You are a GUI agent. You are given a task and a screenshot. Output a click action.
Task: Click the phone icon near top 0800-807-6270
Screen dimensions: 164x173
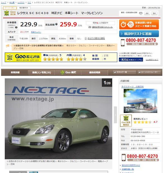[123, 43]
